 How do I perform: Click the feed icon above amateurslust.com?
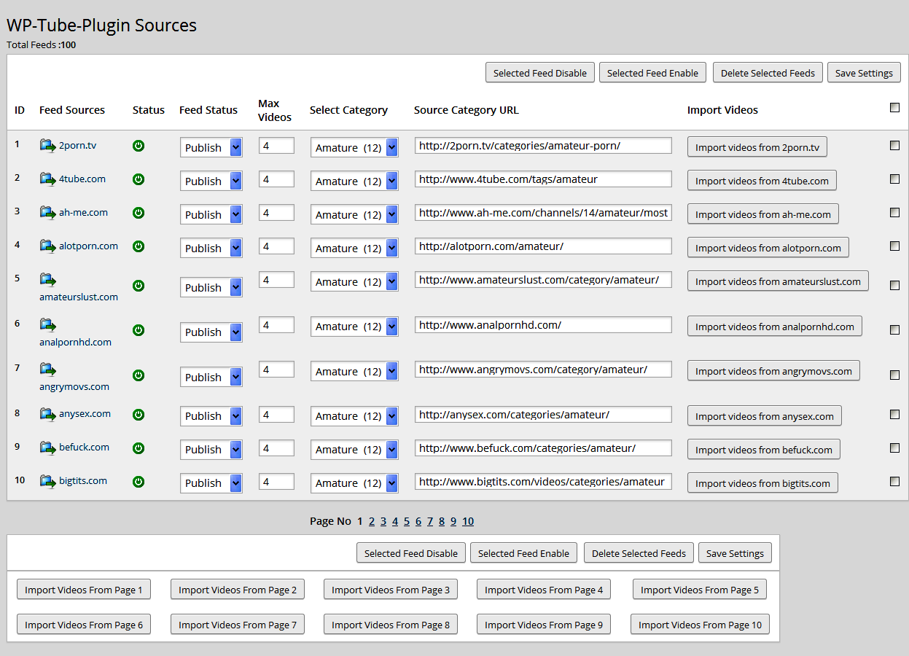point(47,280)
